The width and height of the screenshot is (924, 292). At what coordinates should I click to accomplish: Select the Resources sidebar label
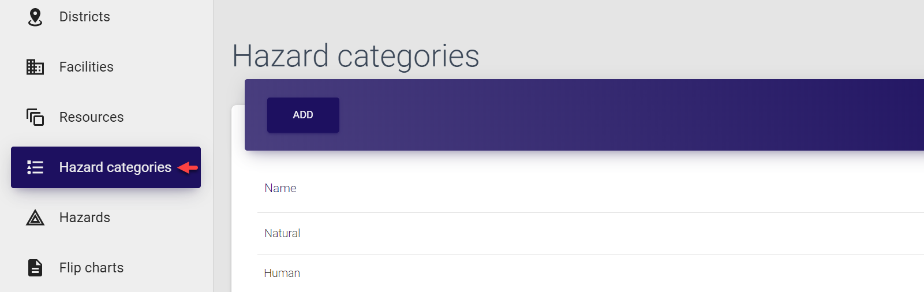(x=91, y=117)
